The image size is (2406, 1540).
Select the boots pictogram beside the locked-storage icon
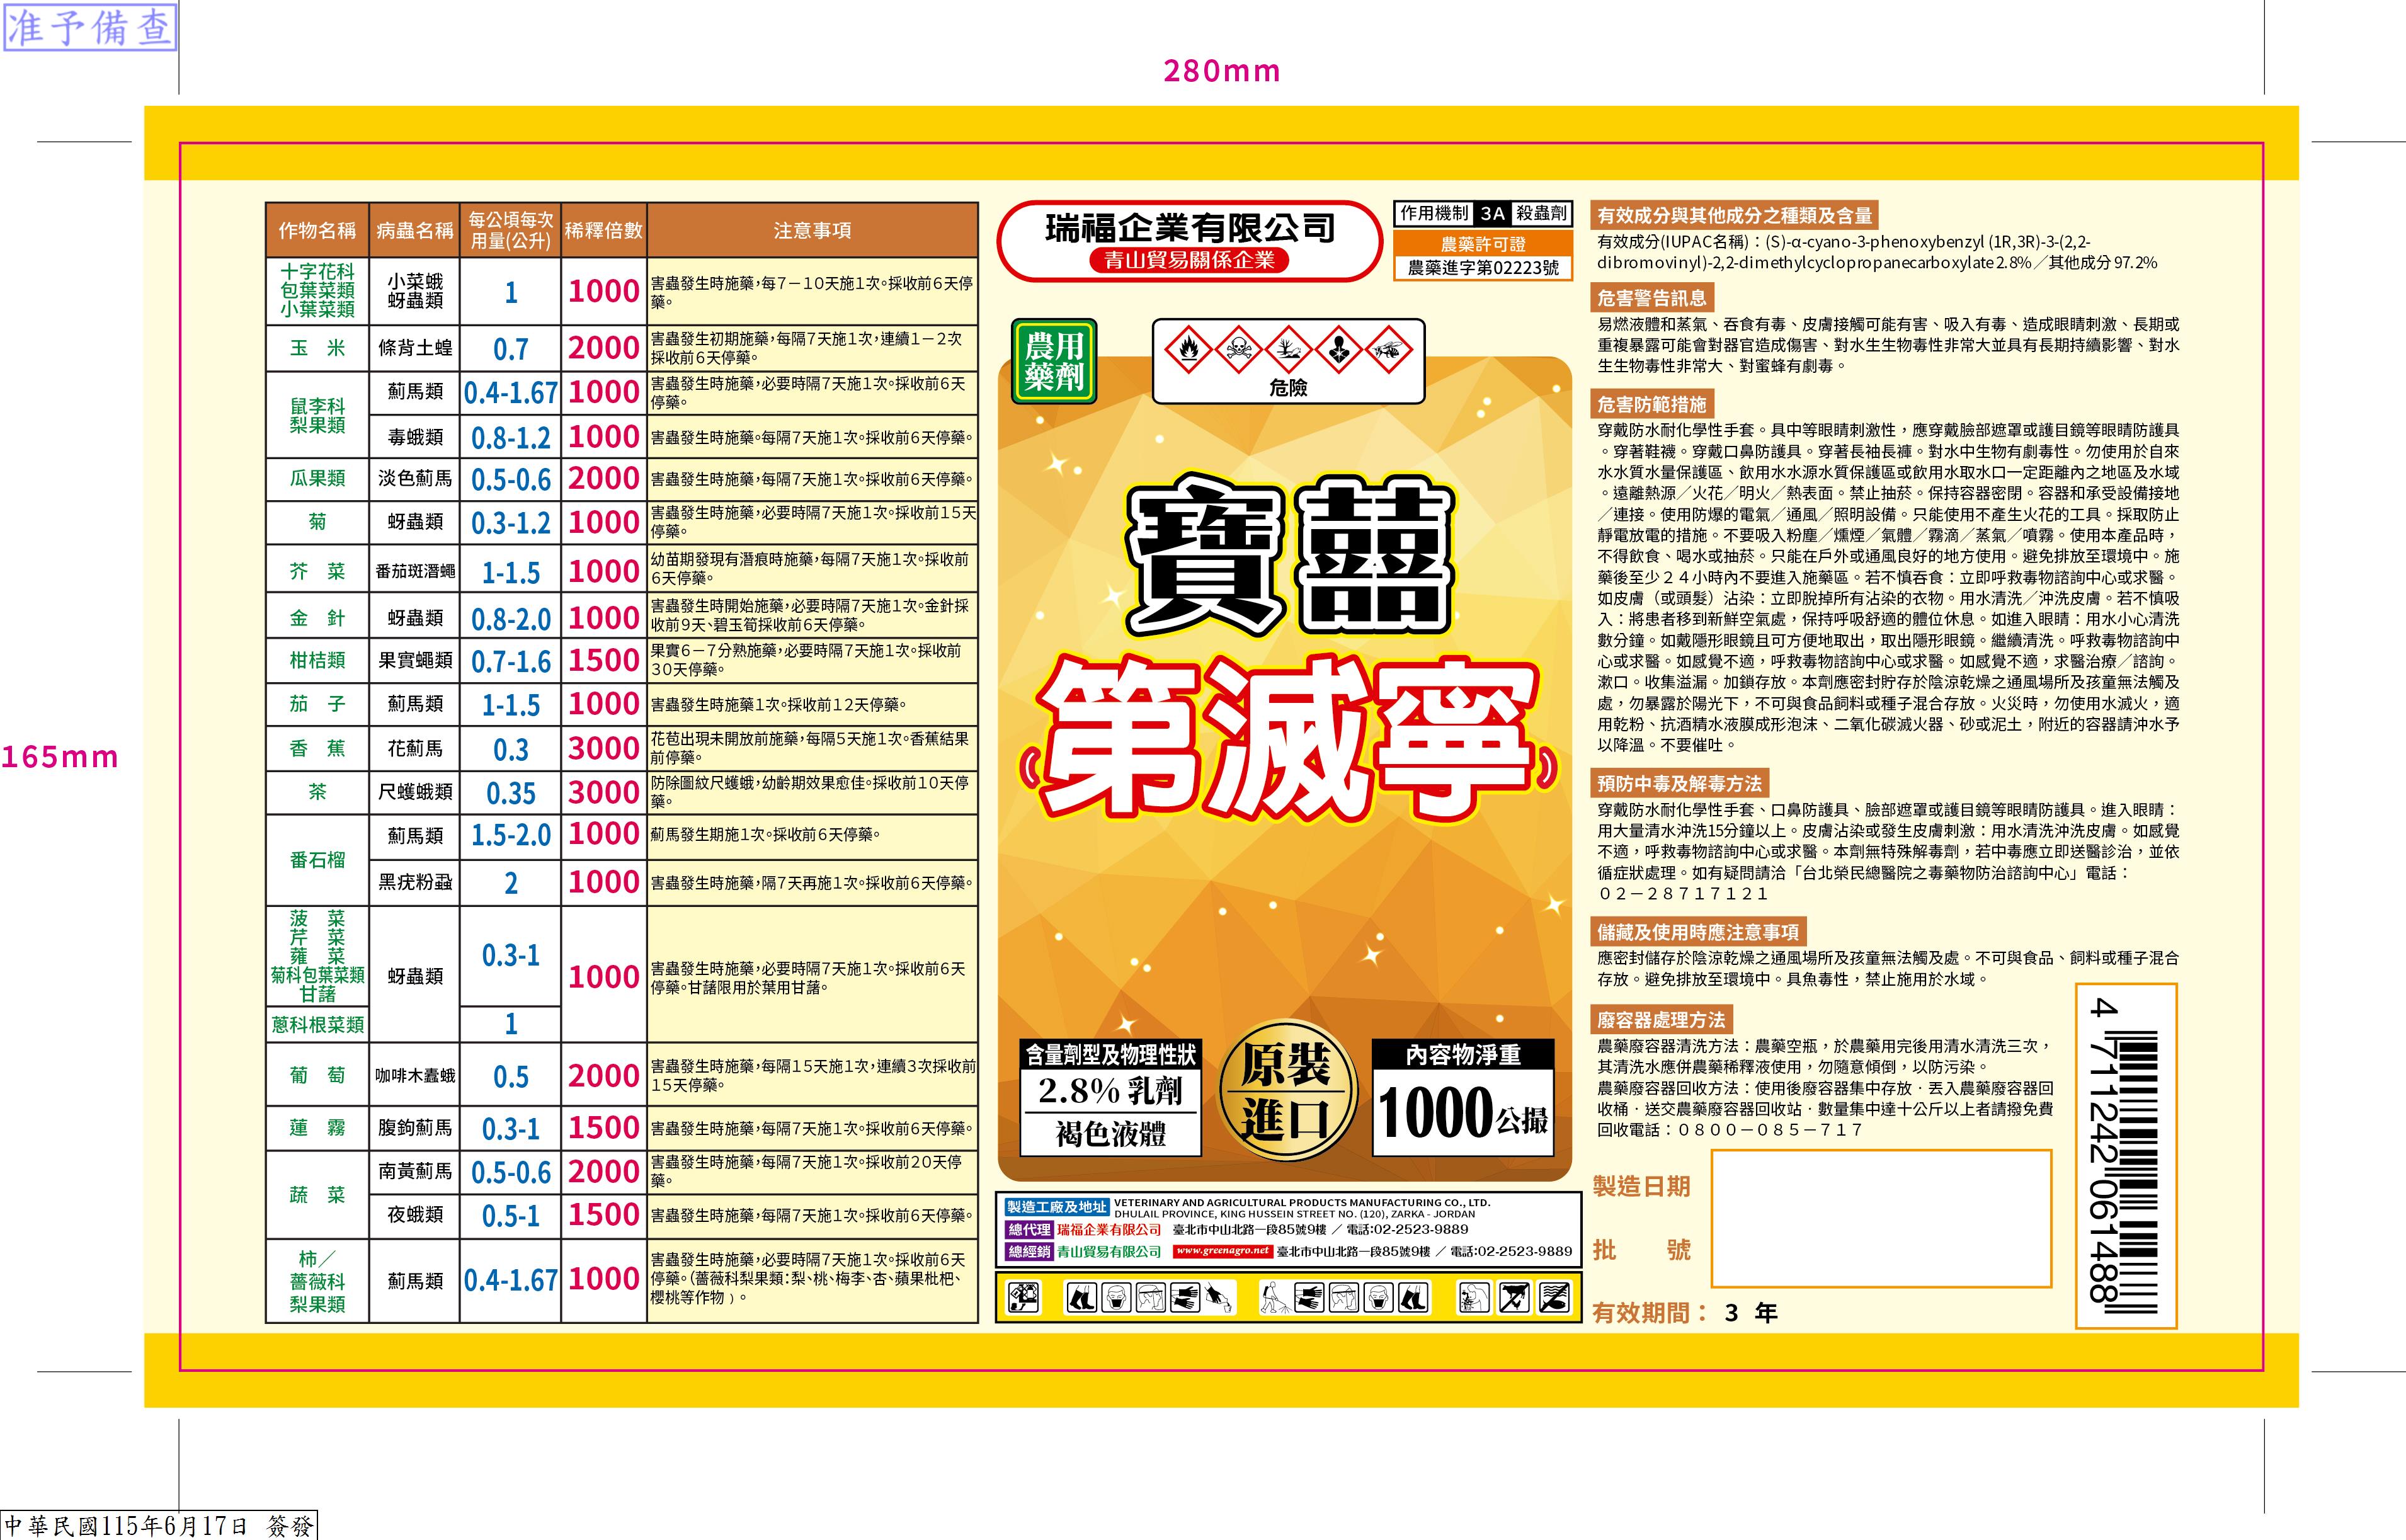[1081, 1298]
